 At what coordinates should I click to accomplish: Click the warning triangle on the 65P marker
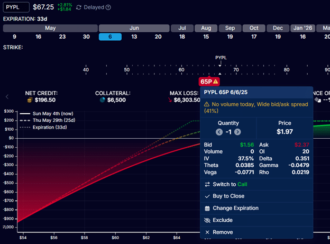(216, 82)
